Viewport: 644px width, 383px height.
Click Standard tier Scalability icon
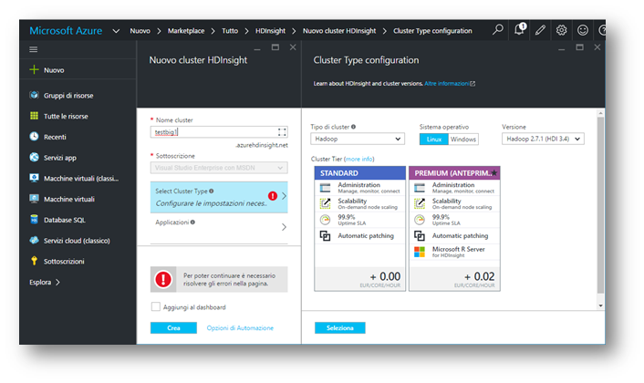(x=325, y=203)
